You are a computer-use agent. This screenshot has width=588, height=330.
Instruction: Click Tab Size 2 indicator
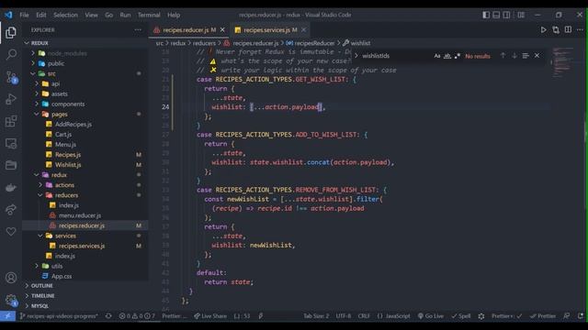point(316,316)
